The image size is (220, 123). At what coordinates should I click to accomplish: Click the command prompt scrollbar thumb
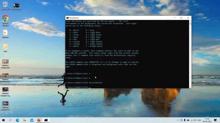coord(190,24)
